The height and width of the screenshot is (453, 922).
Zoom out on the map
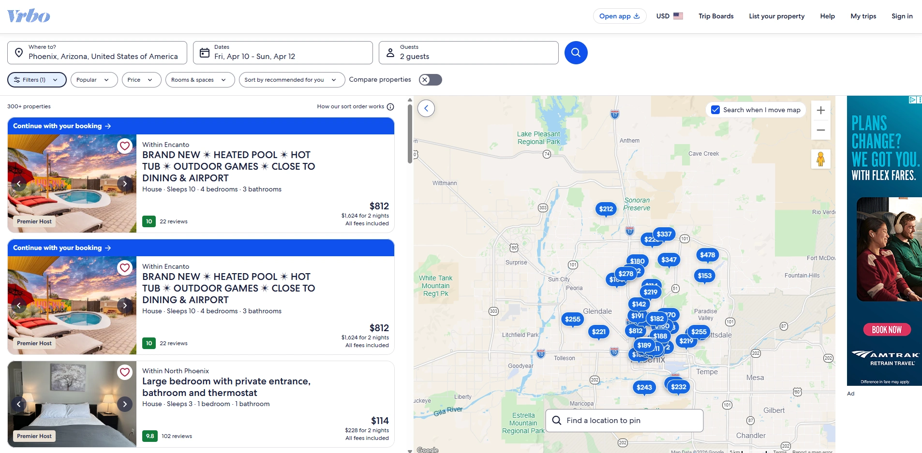821,130
